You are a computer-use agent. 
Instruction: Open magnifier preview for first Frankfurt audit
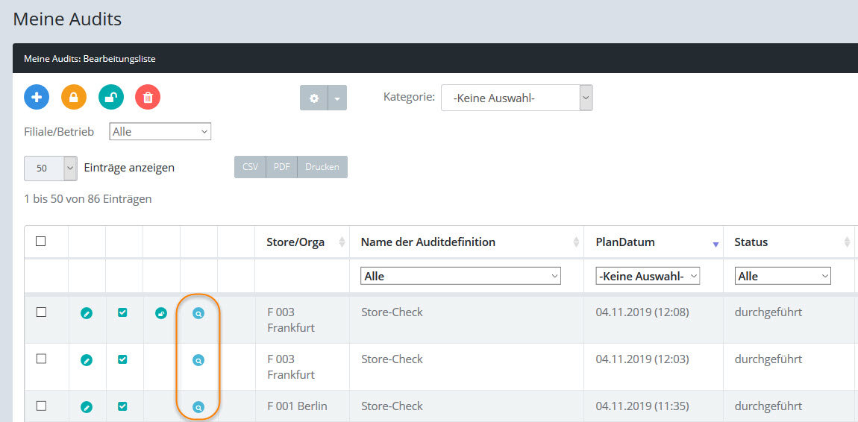[x=198, y=314]
